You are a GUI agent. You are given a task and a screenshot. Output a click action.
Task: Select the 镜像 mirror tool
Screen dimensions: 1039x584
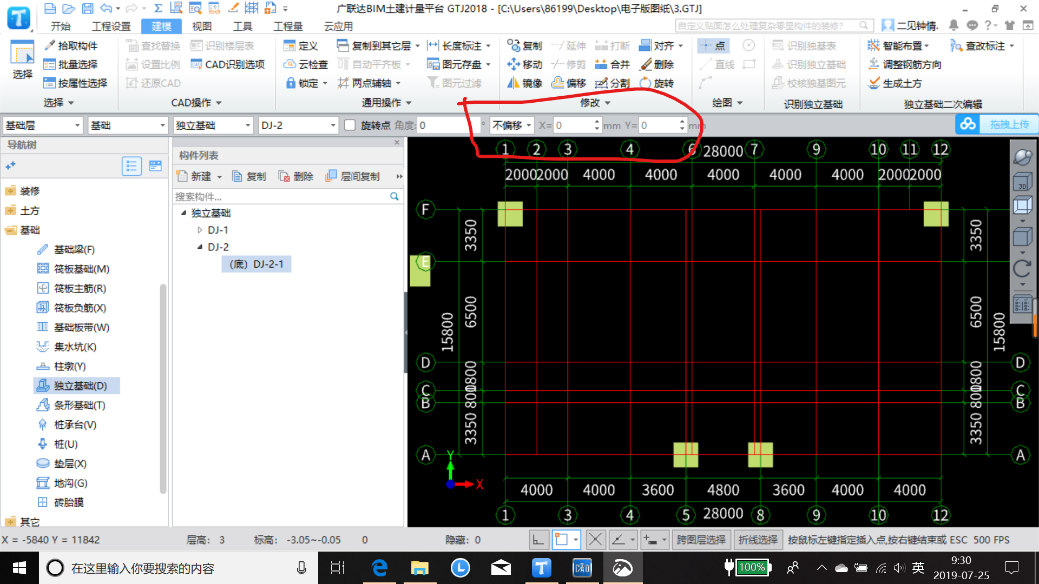tap(524, 83)
